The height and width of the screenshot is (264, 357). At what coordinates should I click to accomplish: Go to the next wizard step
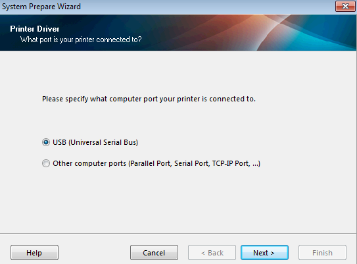[264, 253]
